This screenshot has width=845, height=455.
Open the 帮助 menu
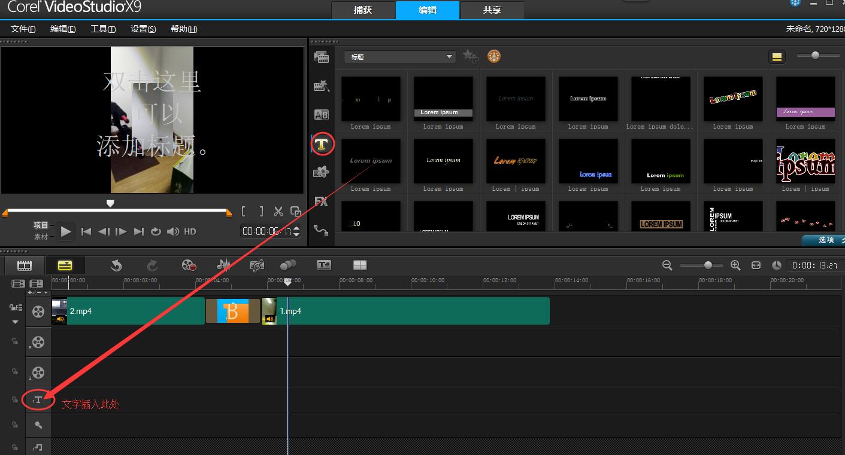point(184,29)
